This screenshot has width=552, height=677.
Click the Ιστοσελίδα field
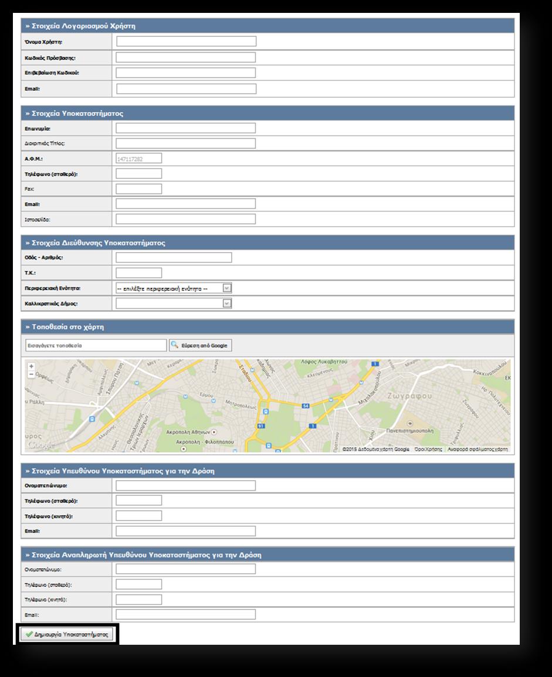(x=186, y=219)
